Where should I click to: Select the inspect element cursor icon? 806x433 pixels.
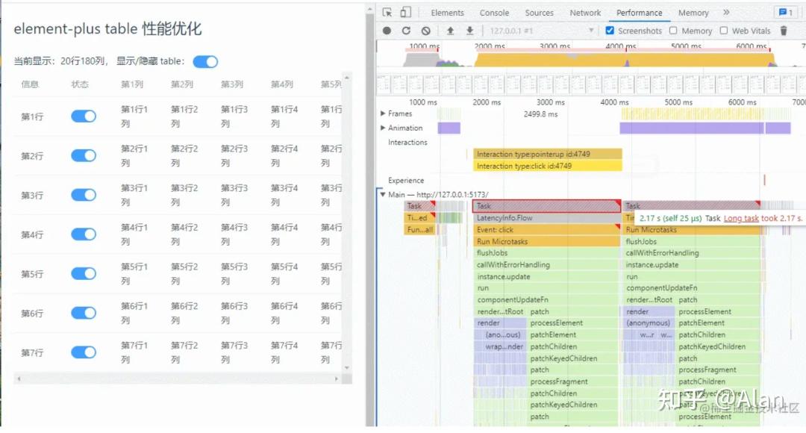tap(387, 12)
